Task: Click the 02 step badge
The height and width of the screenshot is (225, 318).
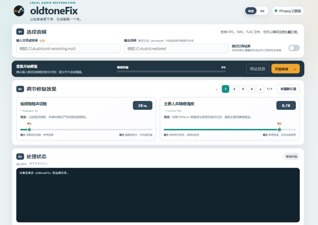Action: (x=20, y=89)
